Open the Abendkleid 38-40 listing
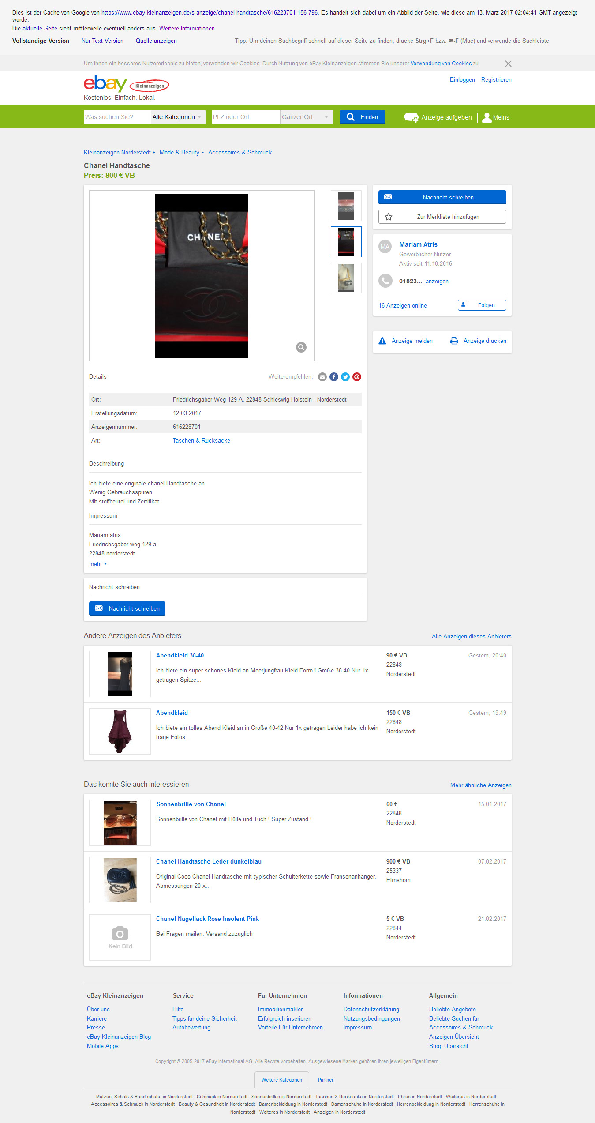This screenshot has width=595, height=1123. point(180,656)
